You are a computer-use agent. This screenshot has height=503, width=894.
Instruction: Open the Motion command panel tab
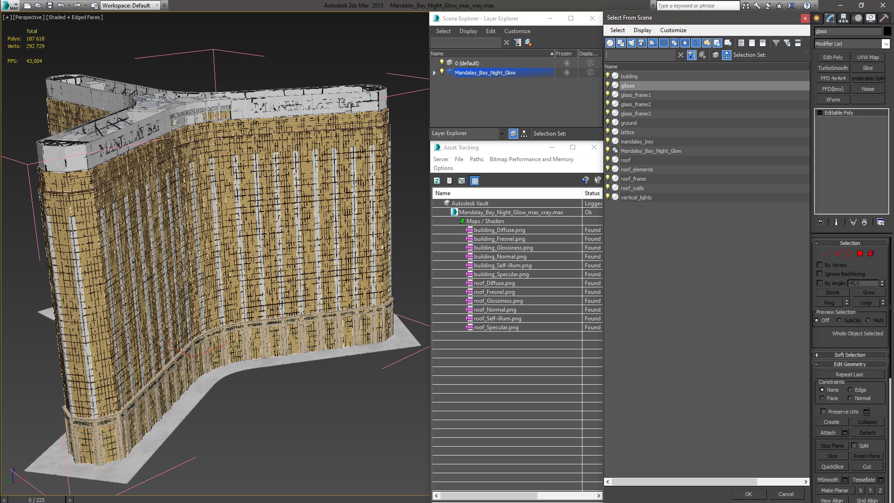[858, 18]
